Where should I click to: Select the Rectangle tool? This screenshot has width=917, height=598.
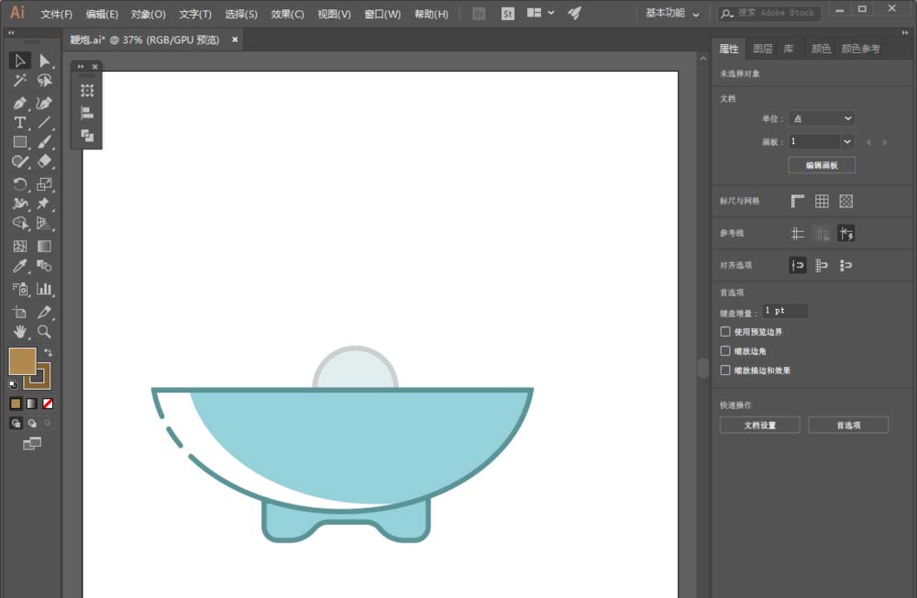point(19,142)
